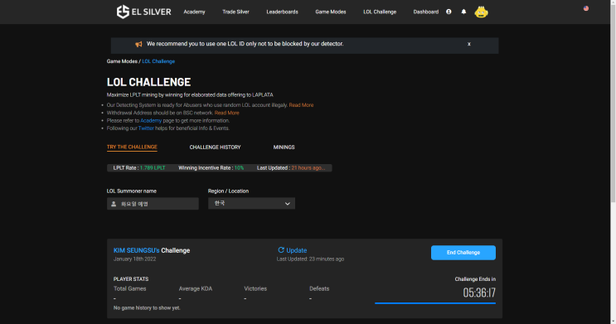Click Last Updated: 23 minutes ago text
616x324 pixels.
[310, 259]
